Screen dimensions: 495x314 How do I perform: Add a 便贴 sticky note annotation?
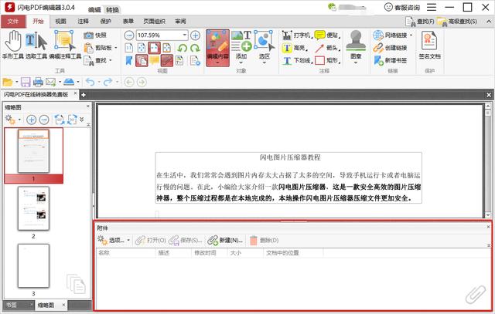point(327,35)
